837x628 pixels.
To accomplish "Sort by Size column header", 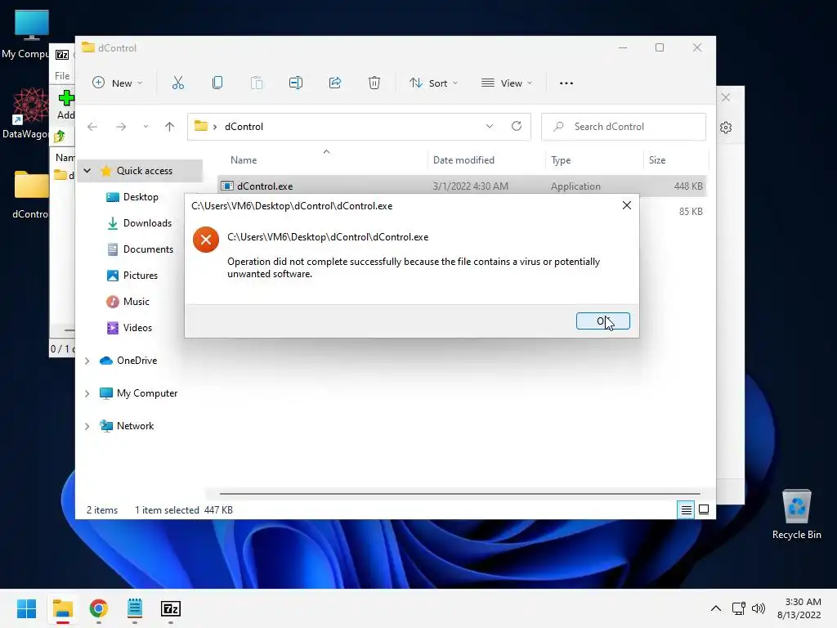I will (x=657, y=160).
